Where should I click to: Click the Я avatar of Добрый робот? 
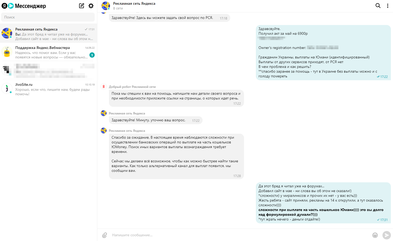(104, 87)
